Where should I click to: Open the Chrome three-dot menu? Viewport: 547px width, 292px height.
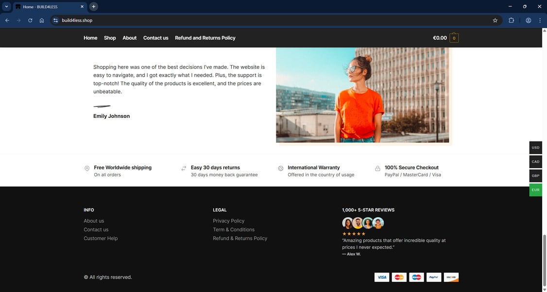point(540,20)
